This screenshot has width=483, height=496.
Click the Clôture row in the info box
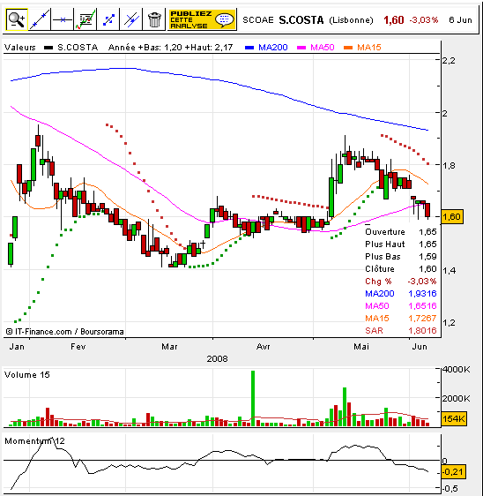(x=400, y=269)
